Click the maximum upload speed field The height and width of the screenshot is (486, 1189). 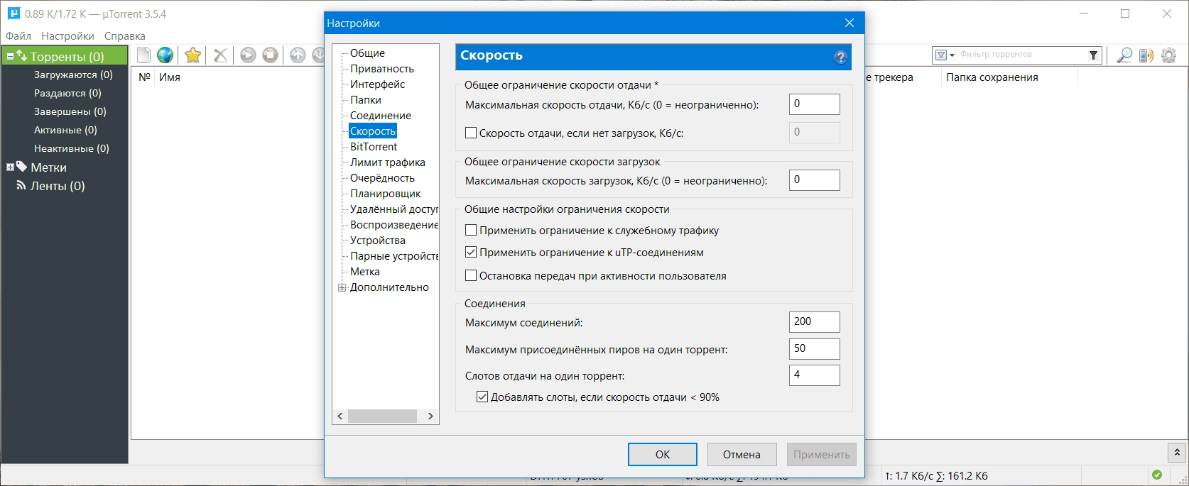(x=815, y=104)
